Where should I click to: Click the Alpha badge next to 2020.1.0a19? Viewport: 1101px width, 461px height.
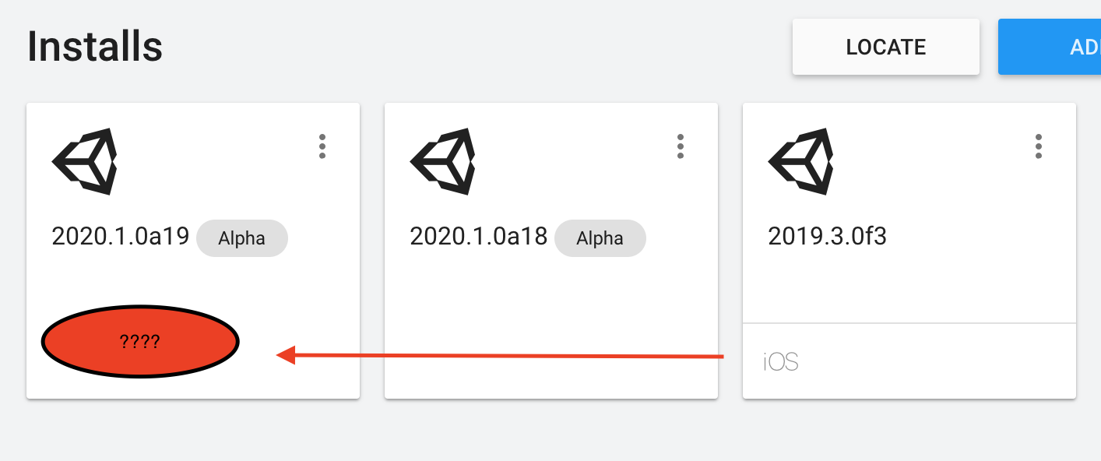pos(242,238)
